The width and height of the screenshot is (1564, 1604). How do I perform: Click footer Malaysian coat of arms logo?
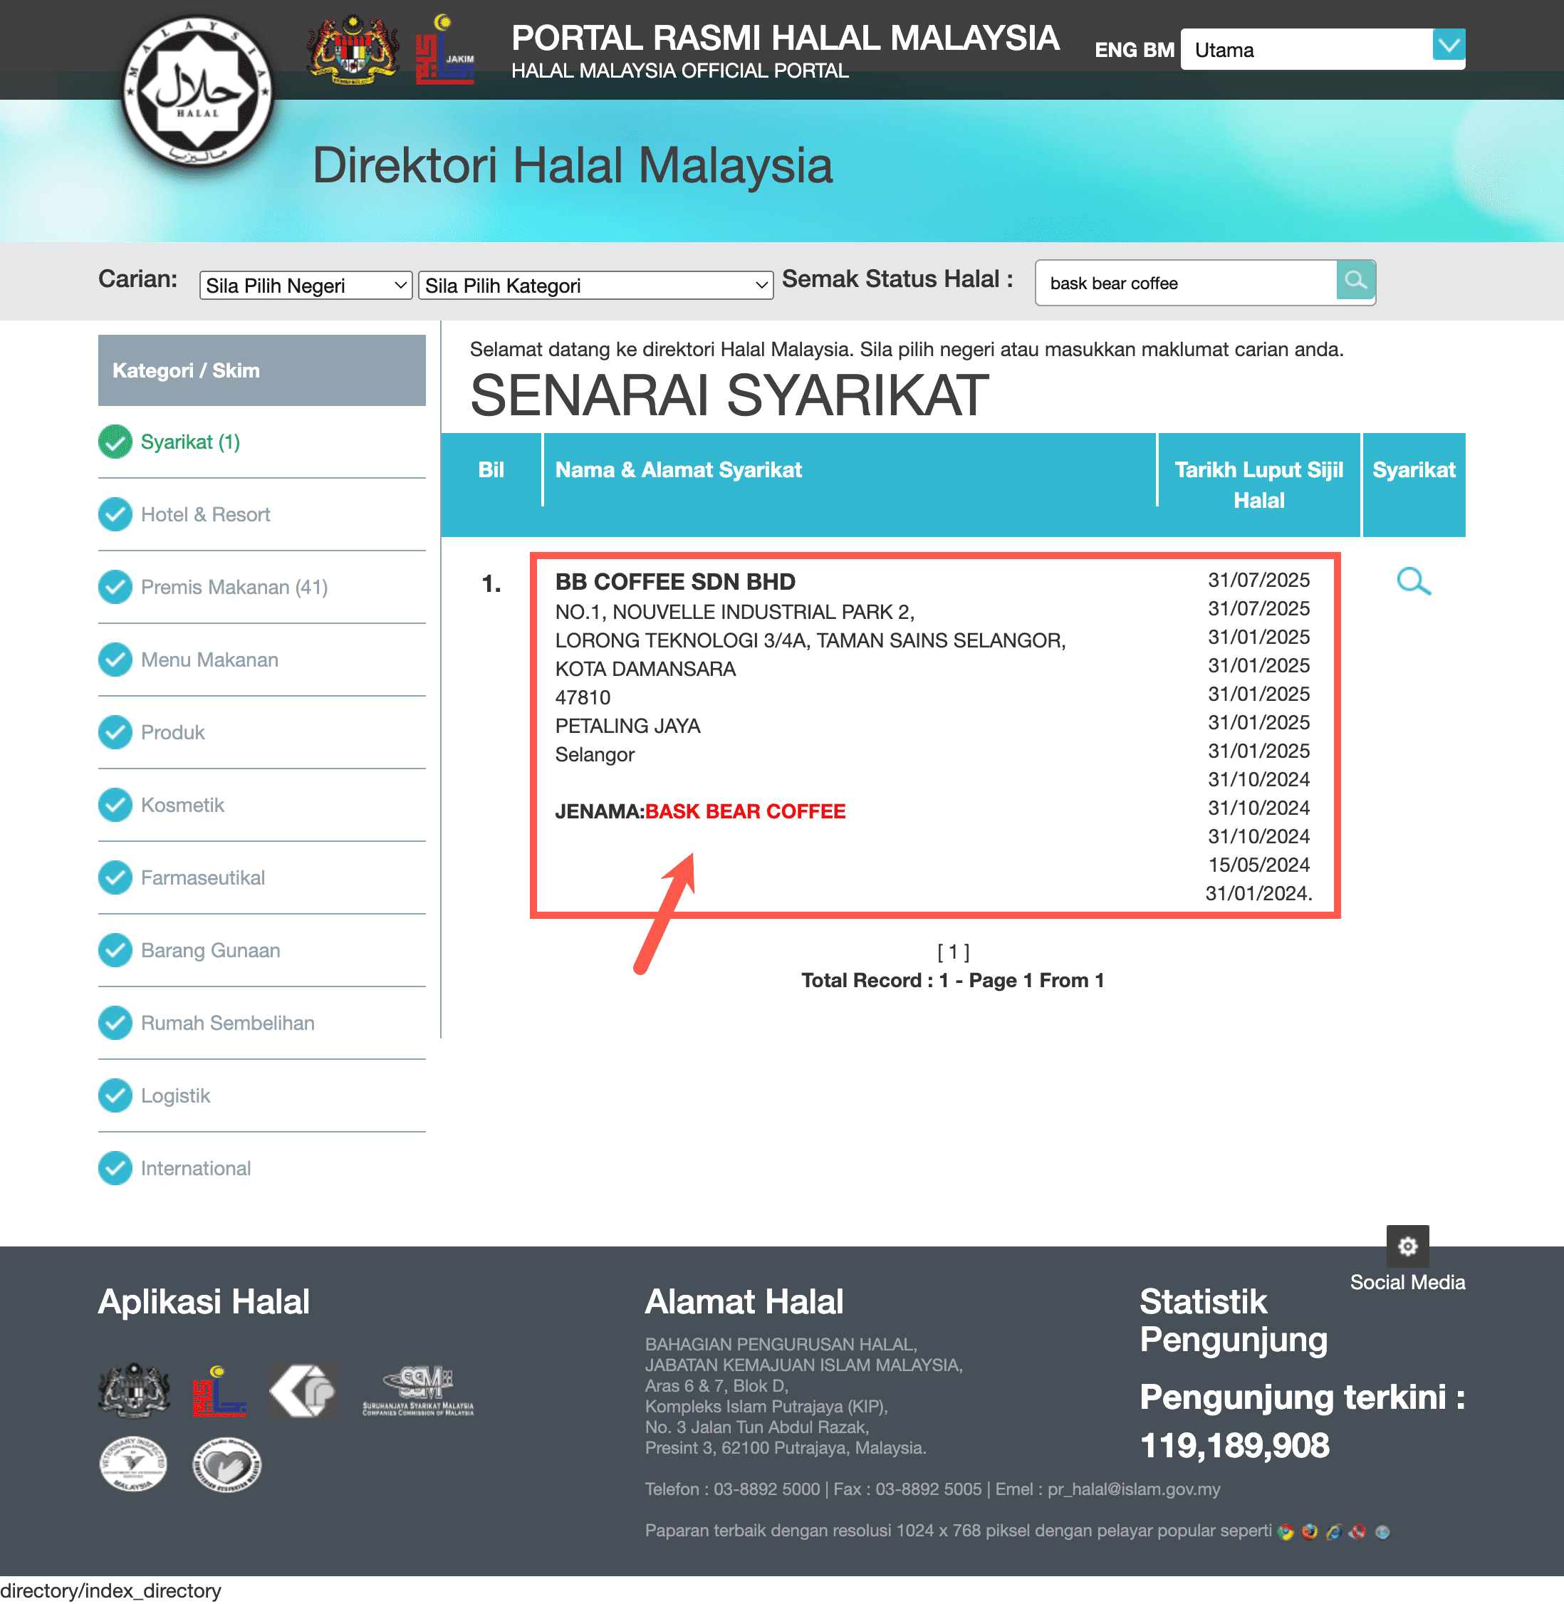pyautogui.click(x=134, y=1390)
